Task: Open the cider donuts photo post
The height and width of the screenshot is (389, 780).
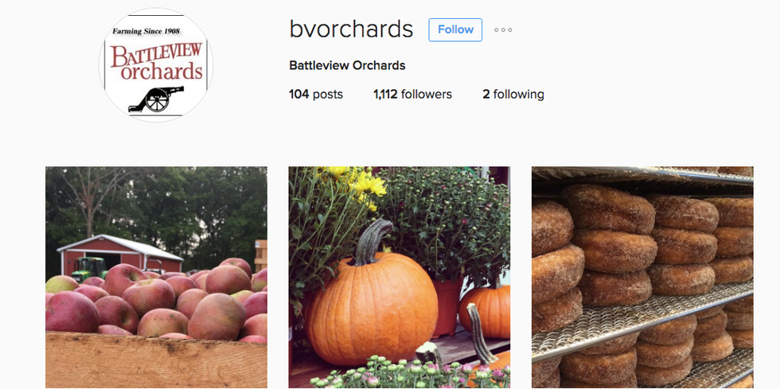Action: pos(642,277)
